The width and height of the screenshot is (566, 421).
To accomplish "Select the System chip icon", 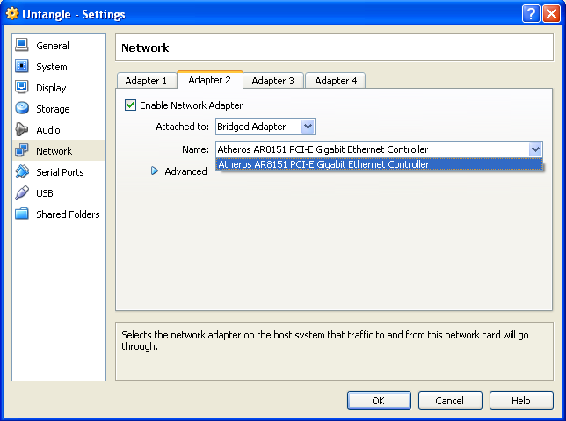I will (x=22, y=66).
